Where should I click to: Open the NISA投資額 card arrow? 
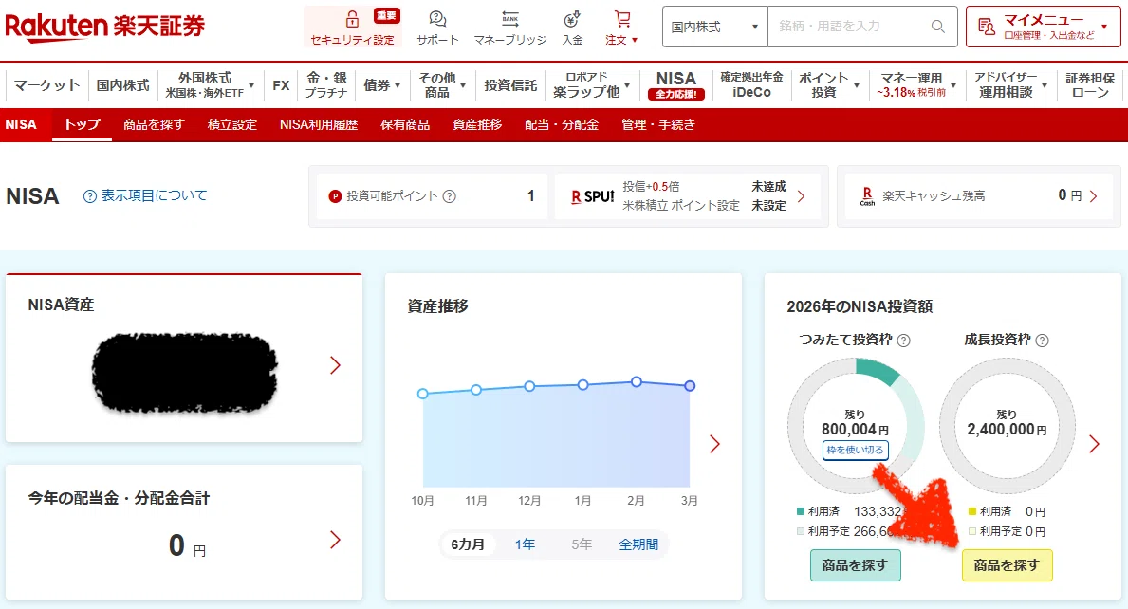point(1094,444)
